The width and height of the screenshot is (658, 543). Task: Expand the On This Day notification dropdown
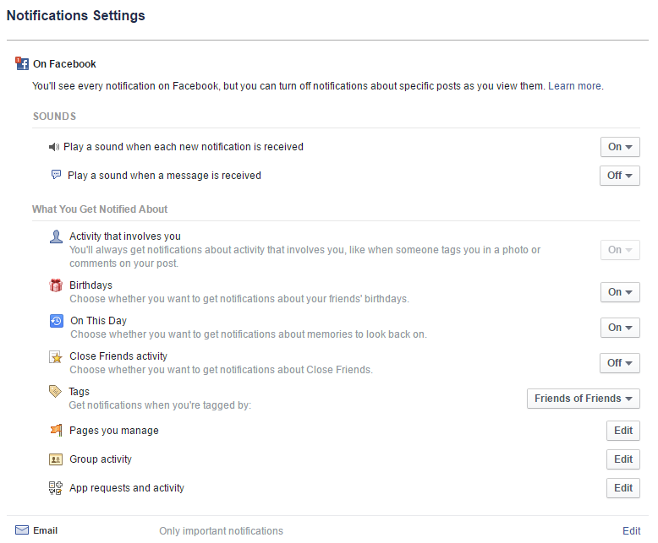620,328
